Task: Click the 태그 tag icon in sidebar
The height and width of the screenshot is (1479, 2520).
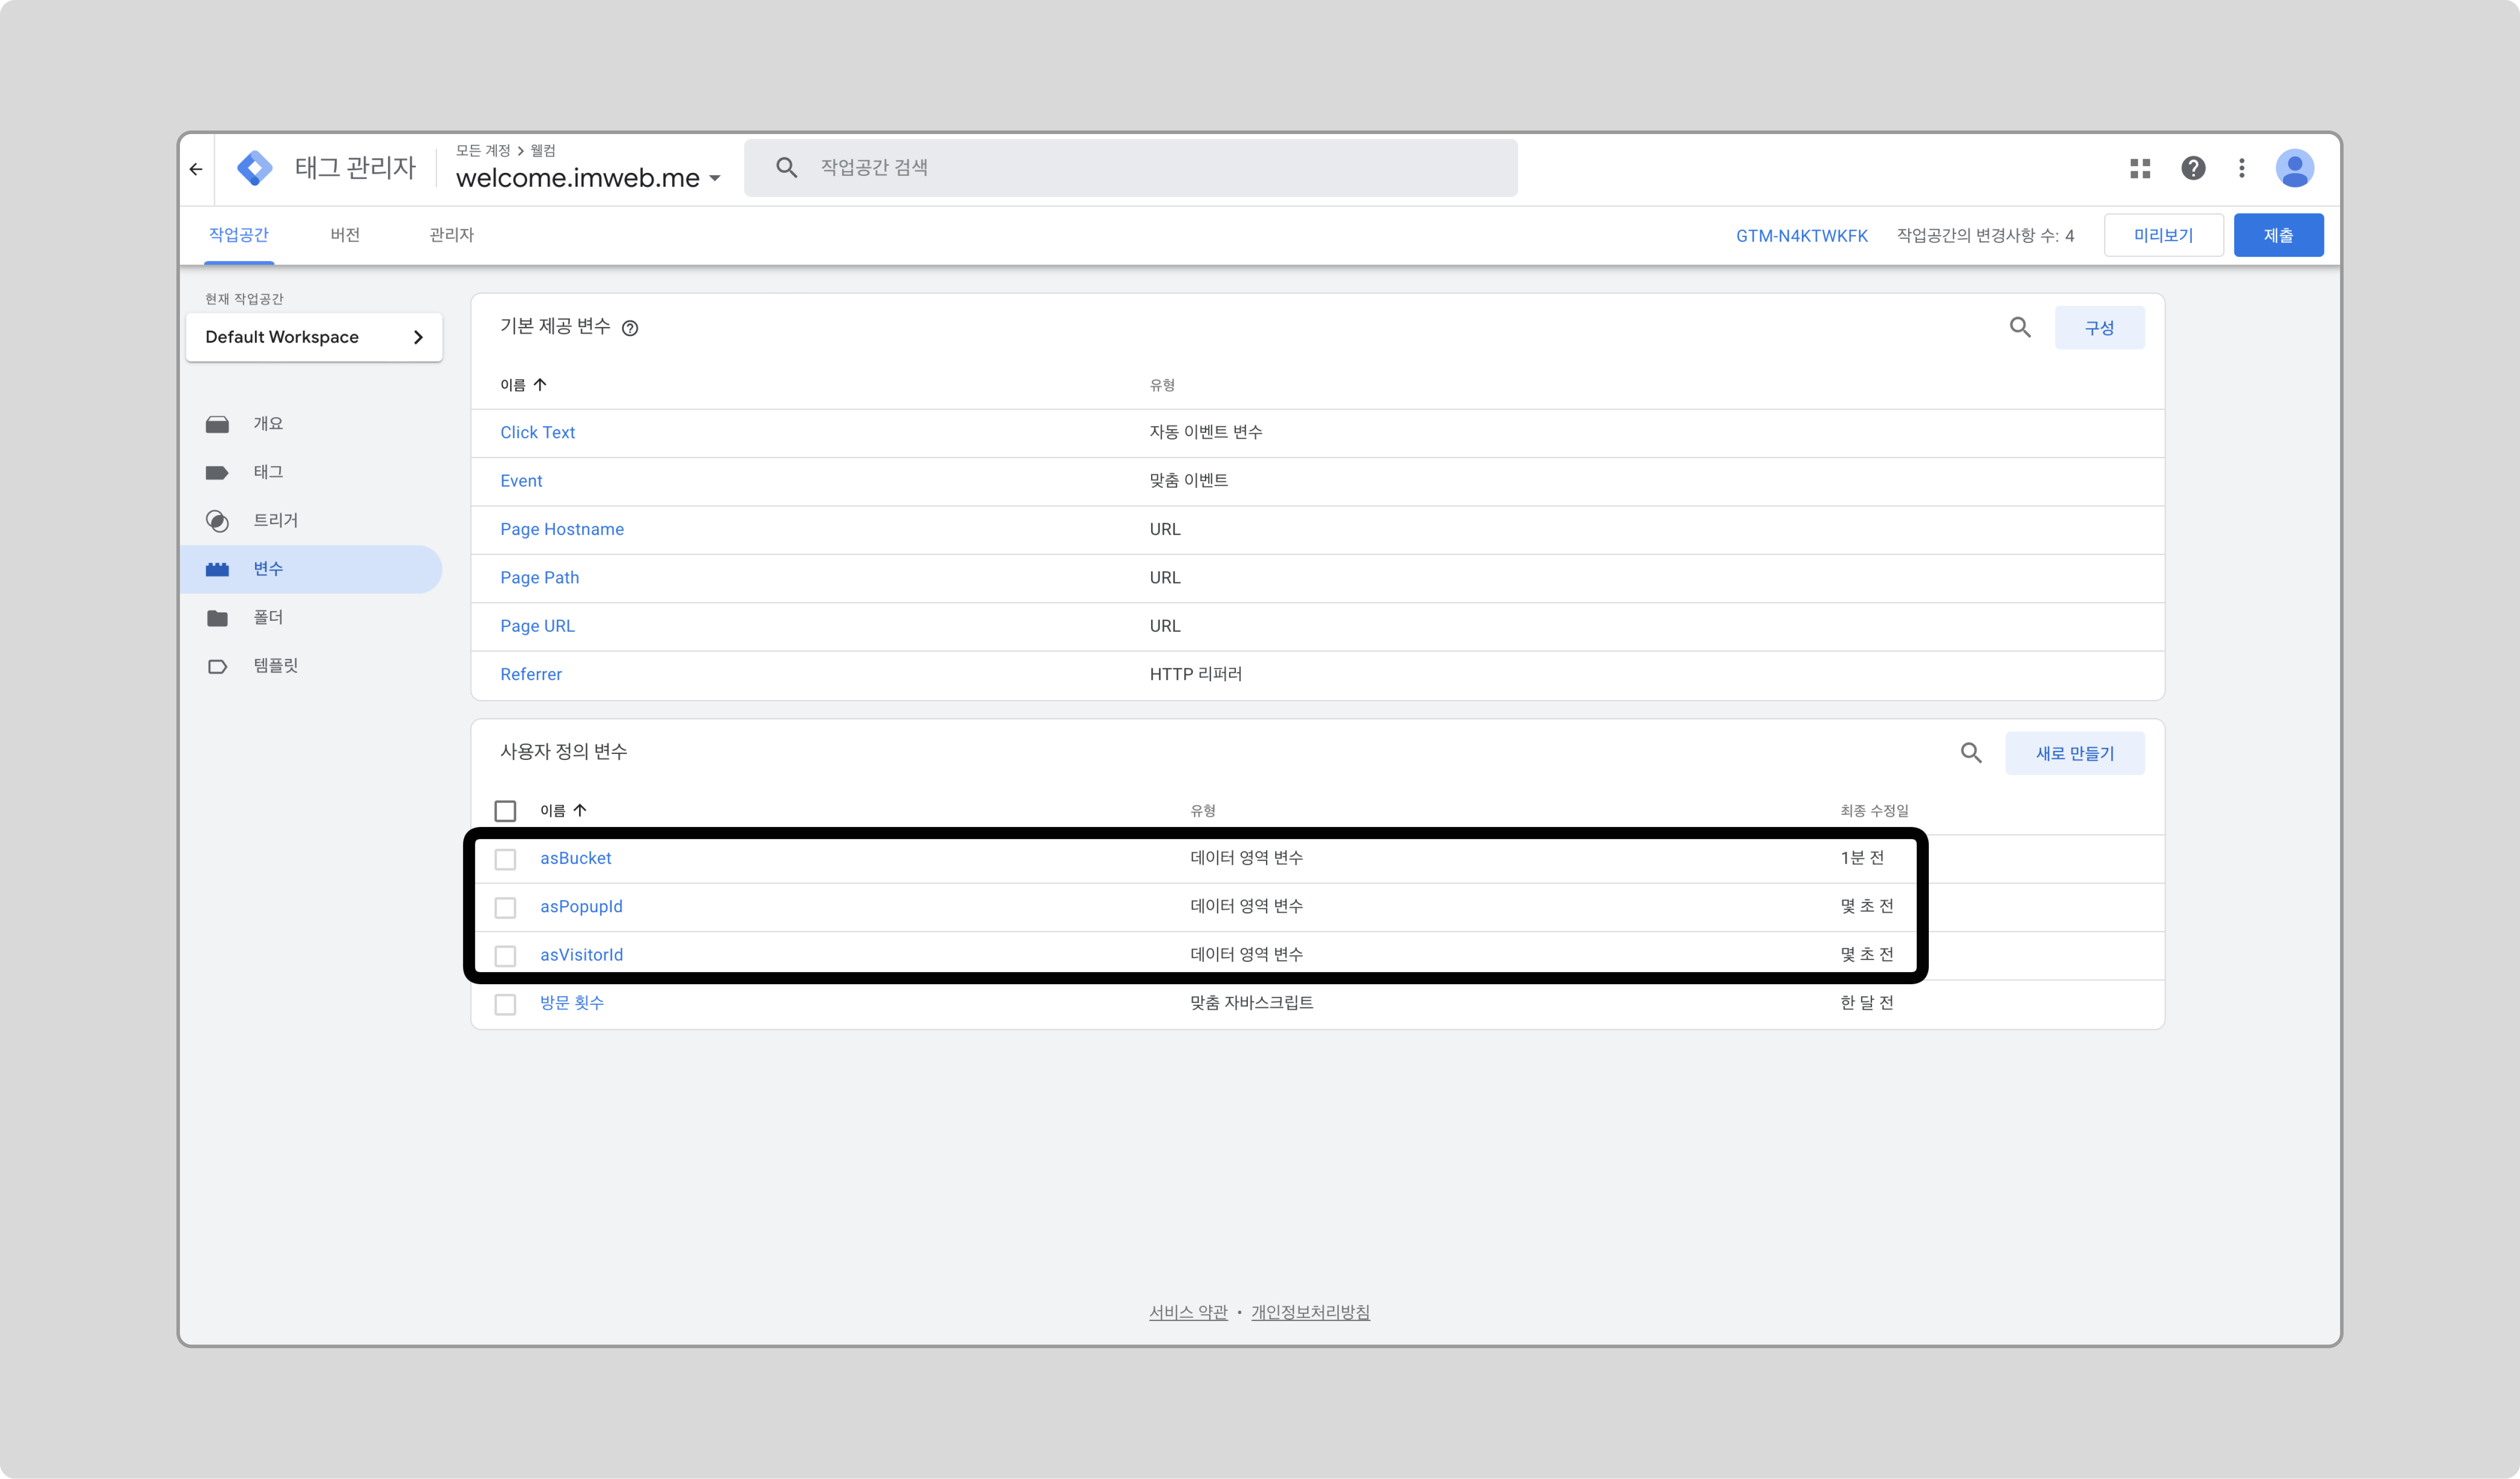Action: coord(217,472)
